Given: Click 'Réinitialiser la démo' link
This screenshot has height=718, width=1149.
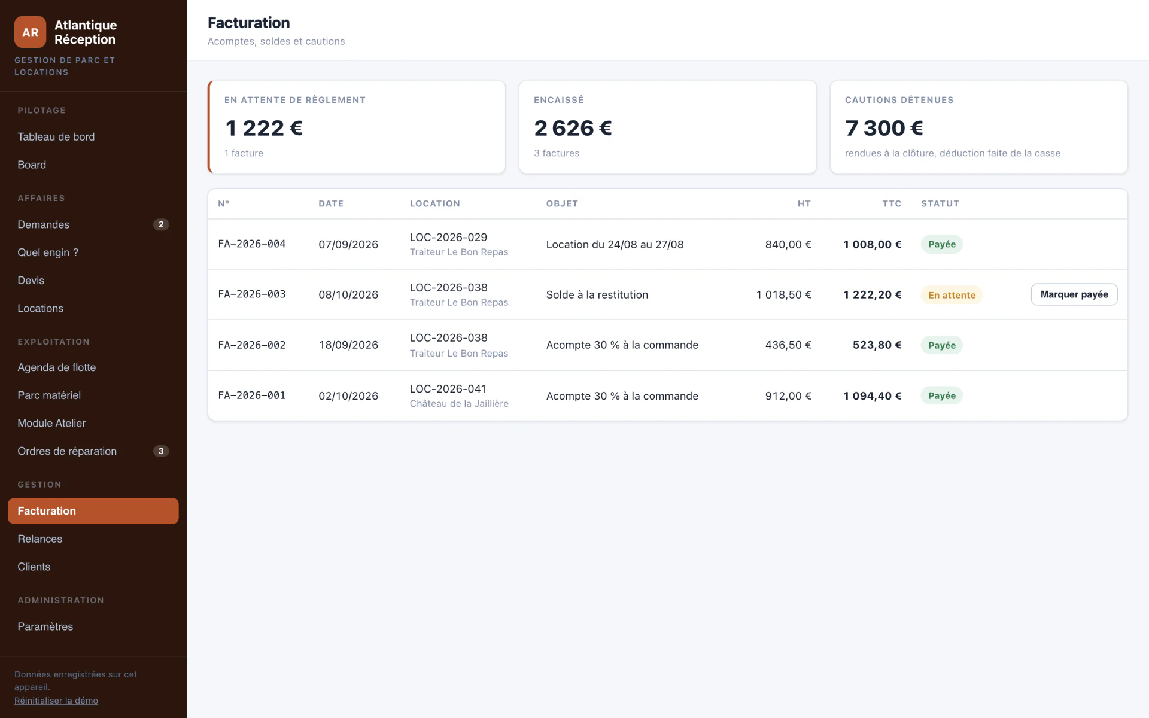Looking at the screenshot, I should coord(56,701).
